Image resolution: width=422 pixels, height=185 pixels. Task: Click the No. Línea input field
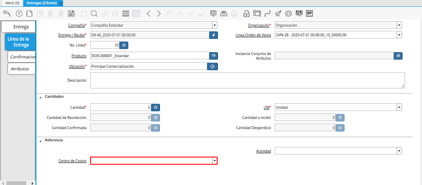click(105, 45)
